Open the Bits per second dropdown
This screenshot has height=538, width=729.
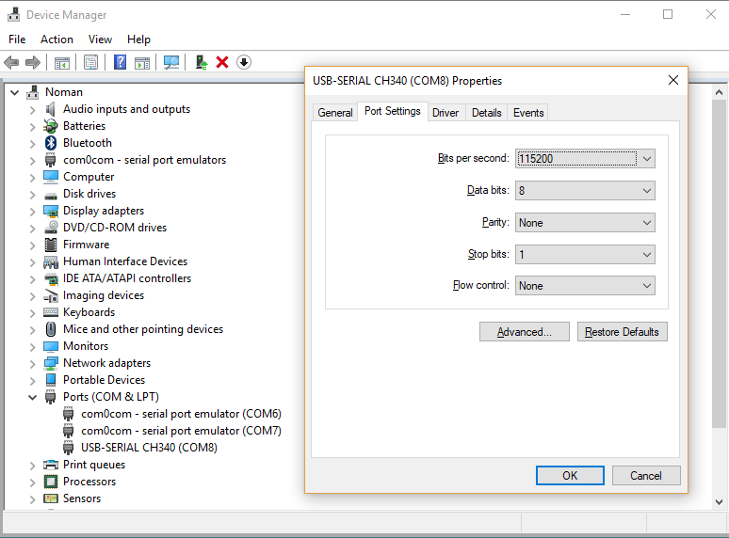pos(585,159)
